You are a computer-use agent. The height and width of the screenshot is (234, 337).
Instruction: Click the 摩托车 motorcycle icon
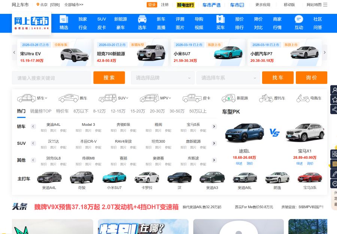coord(266,98)
